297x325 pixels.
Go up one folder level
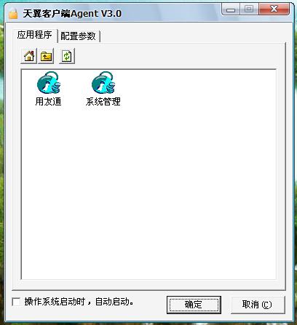[46, 56]
